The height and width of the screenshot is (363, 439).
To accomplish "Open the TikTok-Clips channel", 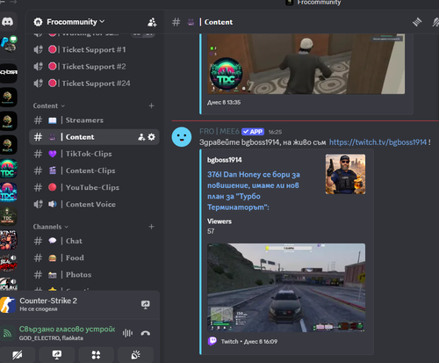I will (94, 154).
